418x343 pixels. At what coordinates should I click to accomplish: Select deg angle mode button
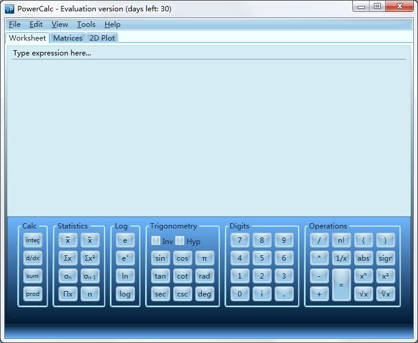(x=204, y=293)
